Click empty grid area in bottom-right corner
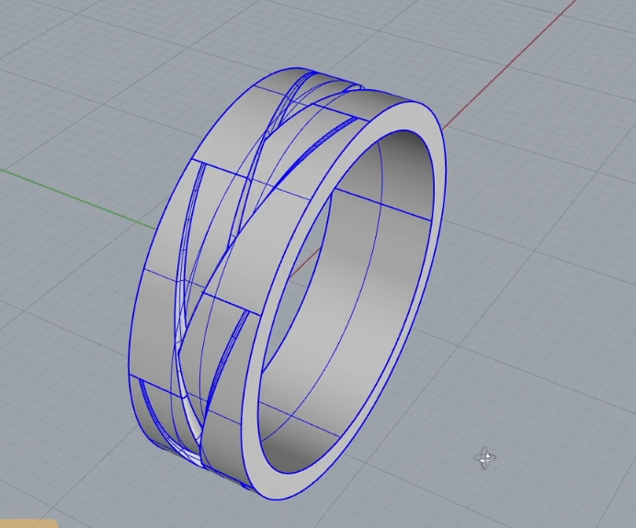 tap(570, 477)
